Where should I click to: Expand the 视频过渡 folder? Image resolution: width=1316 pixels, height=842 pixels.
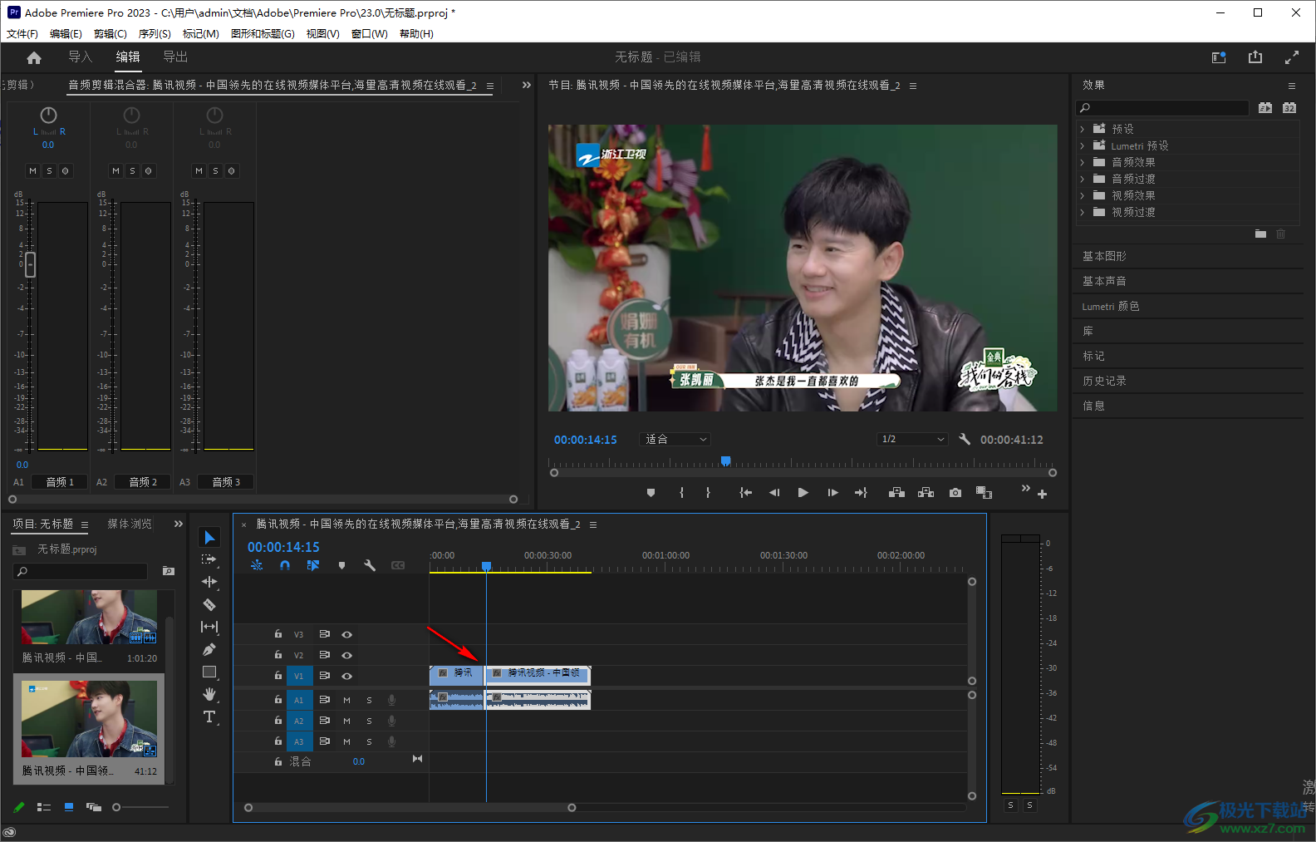pos(1082,212)
